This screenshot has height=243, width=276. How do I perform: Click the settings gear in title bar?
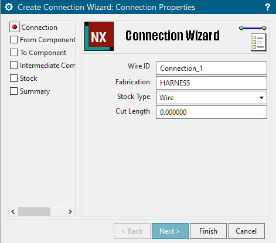click(9, 7)
